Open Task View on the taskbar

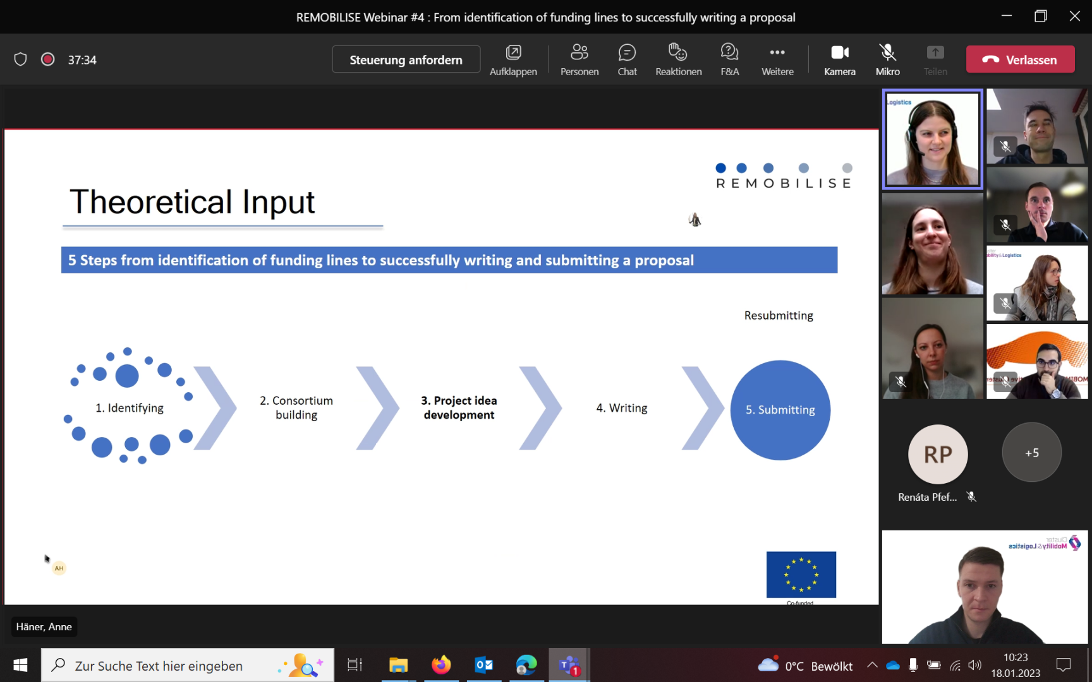(355, 665)
